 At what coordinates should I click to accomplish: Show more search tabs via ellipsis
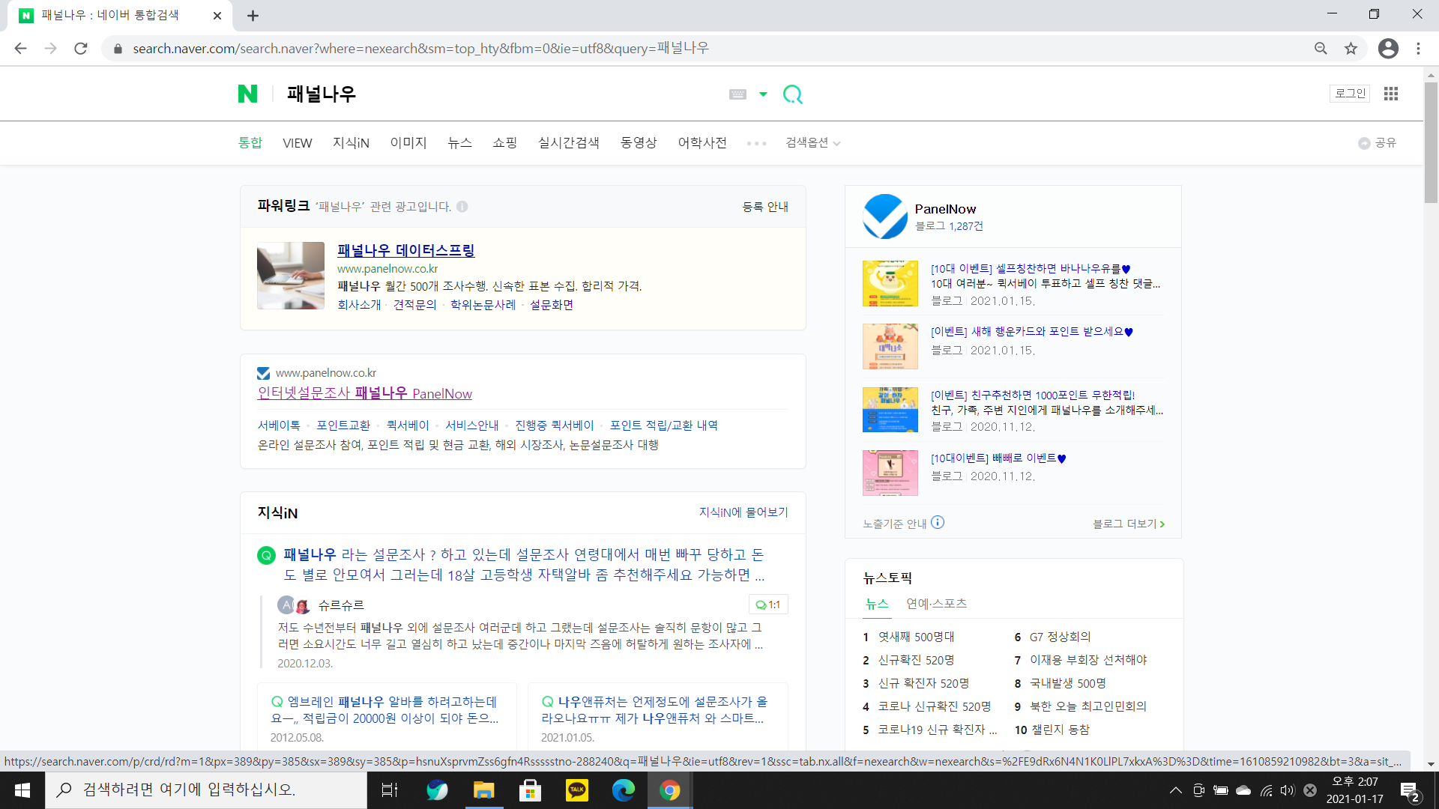pyautogui.click(x=756, y=143)
